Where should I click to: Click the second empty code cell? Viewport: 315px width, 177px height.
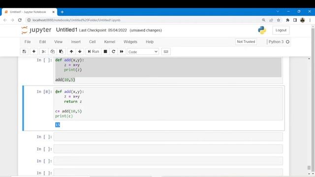point(168,149)
